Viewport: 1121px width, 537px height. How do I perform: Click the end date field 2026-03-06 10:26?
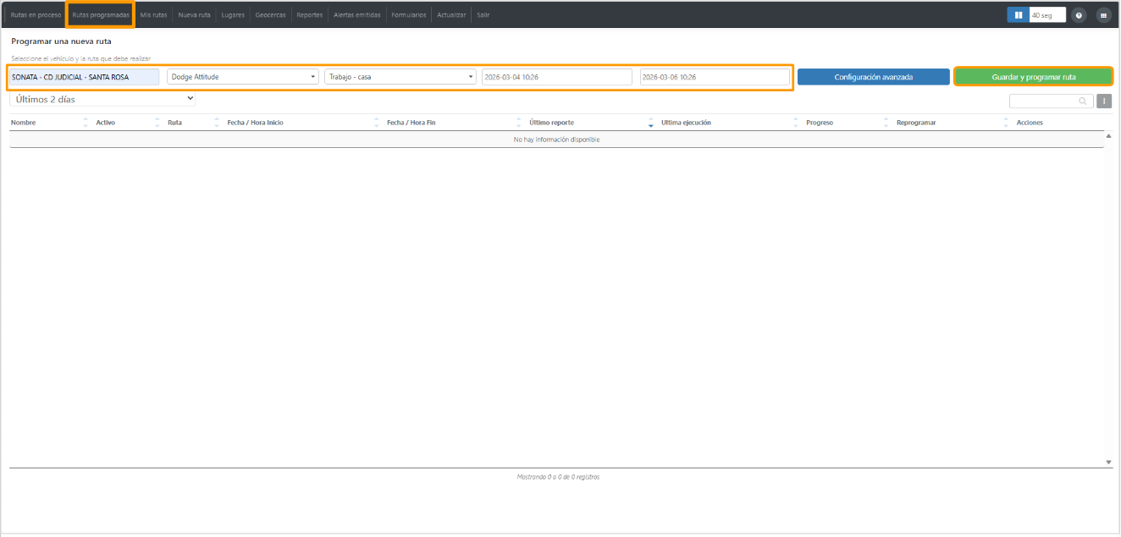coord(715,77)
